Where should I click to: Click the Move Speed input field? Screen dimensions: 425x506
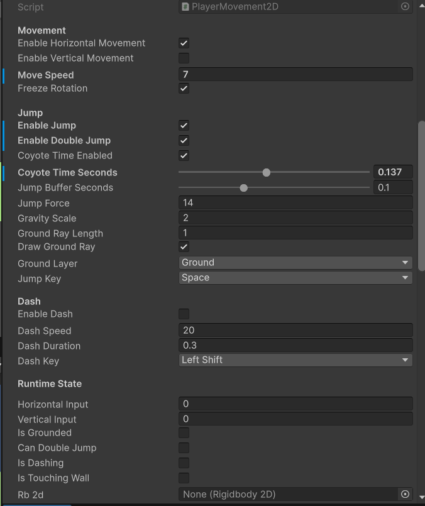click(x=295, y=75)
